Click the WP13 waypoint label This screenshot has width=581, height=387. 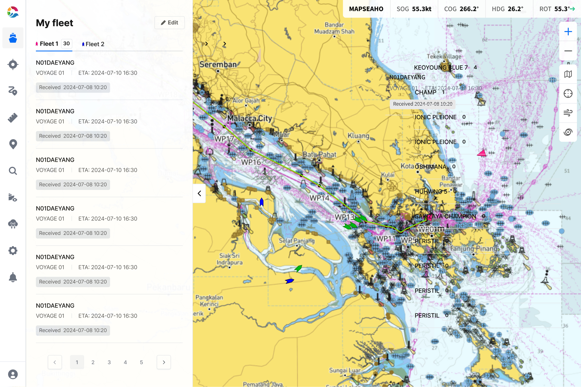click(x=345, y=217)
